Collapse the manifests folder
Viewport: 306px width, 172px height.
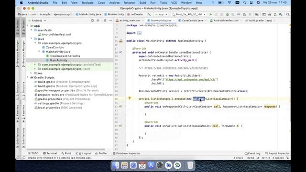pyautogui.click(x=32, y=30)
